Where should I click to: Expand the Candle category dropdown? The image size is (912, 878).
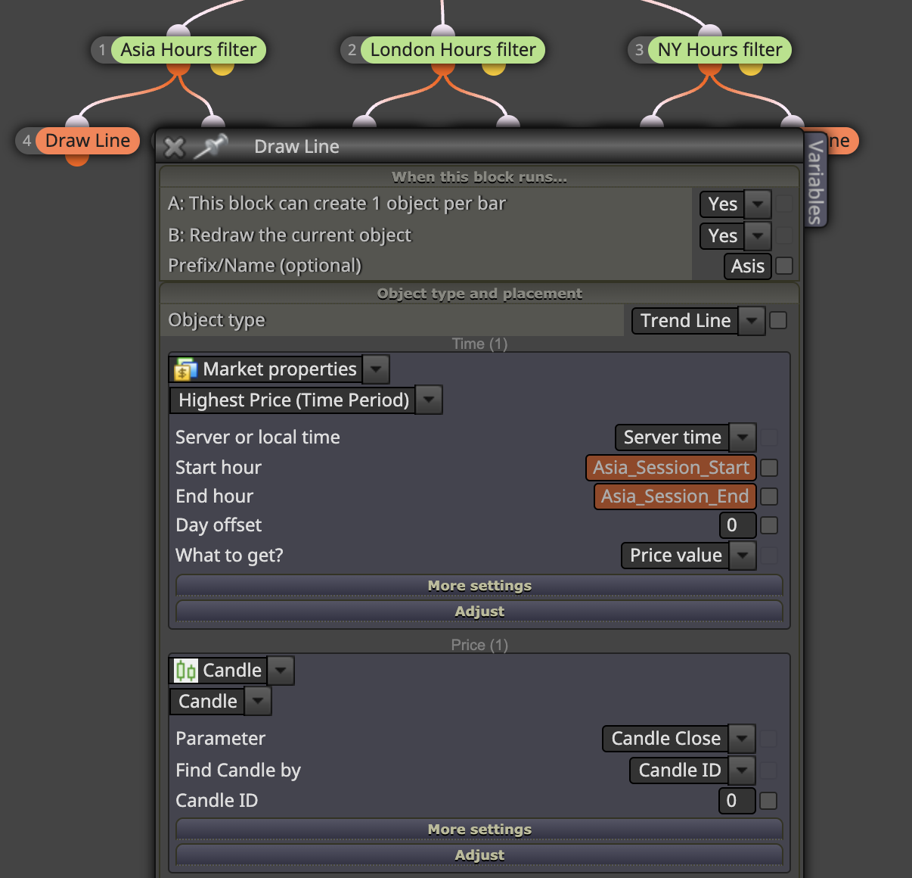(x=281, y=671)
